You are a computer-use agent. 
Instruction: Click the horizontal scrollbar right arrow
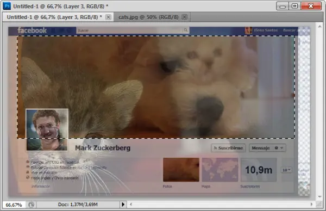pyautogui.click(x=311, y=204)
